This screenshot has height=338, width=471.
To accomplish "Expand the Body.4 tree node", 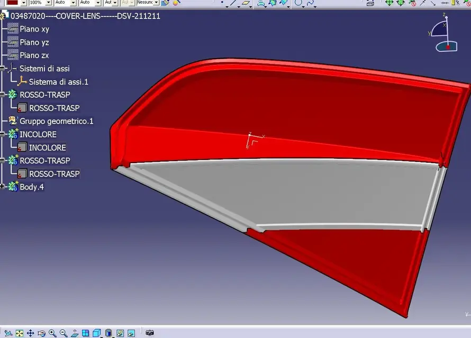I will point(3,187).
